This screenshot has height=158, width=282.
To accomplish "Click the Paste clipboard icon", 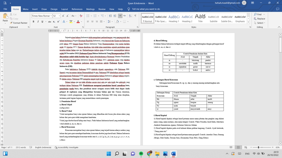I will tap(5, 16).
